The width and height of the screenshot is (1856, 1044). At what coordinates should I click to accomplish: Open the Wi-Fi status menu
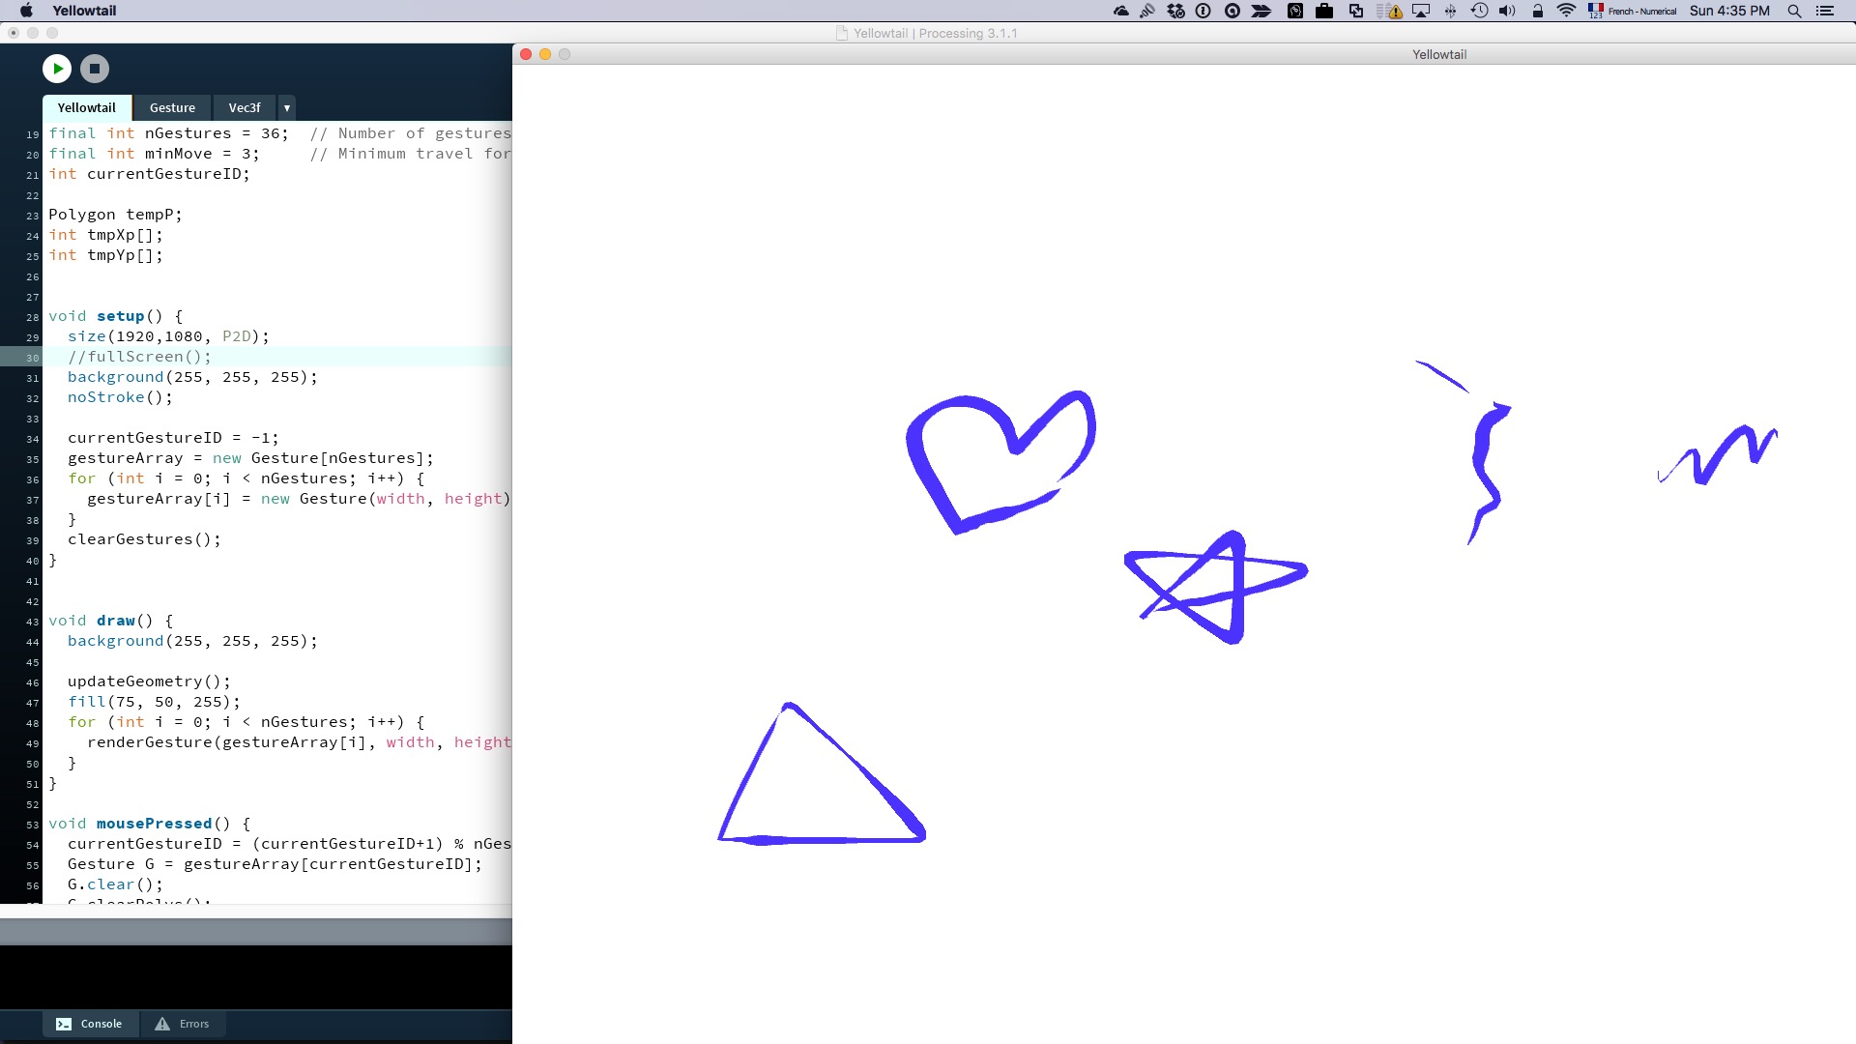[x=1566, y=11]
